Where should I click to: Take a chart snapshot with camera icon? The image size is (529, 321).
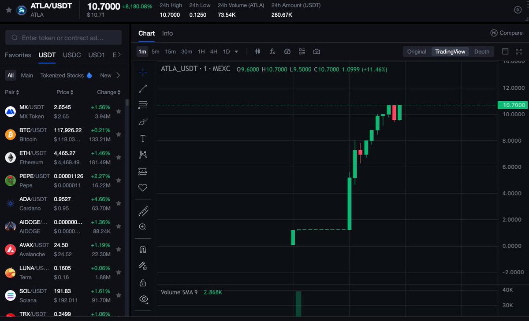click(317, 52)
